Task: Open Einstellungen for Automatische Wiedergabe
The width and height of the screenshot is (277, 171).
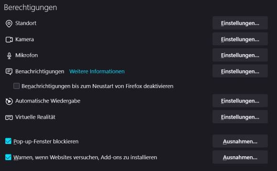Action: 240,101
